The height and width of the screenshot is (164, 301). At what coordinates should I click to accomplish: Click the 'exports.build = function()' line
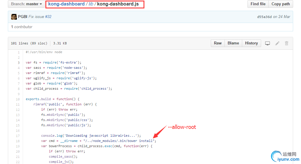coord(53,99)
